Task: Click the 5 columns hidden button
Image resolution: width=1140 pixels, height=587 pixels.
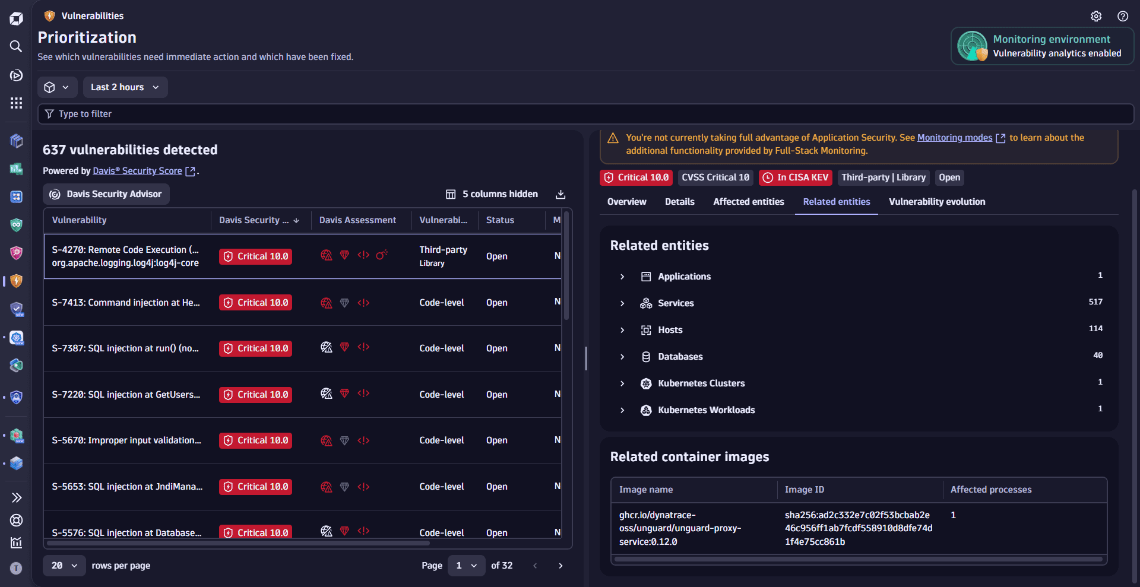Action: pos(492,194)
